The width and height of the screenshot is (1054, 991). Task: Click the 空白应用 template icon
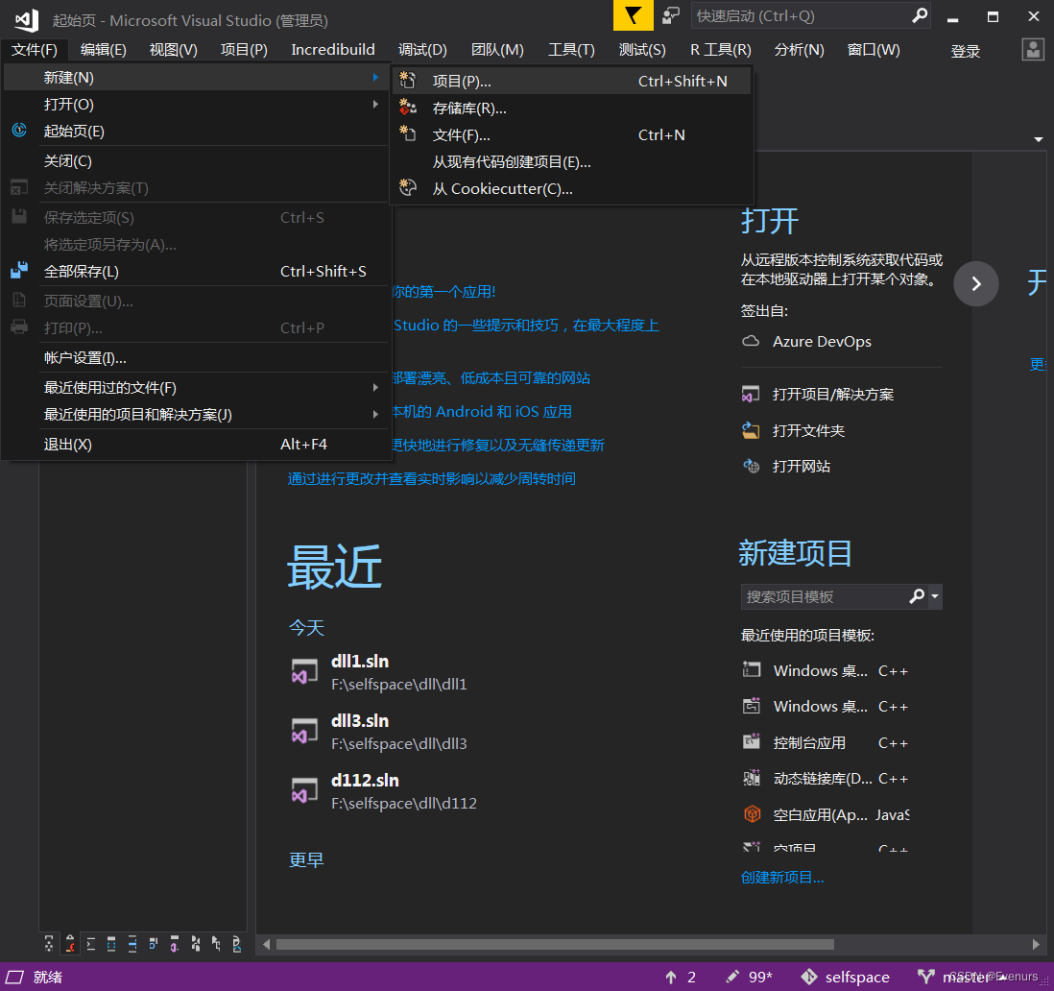point(752,814)
